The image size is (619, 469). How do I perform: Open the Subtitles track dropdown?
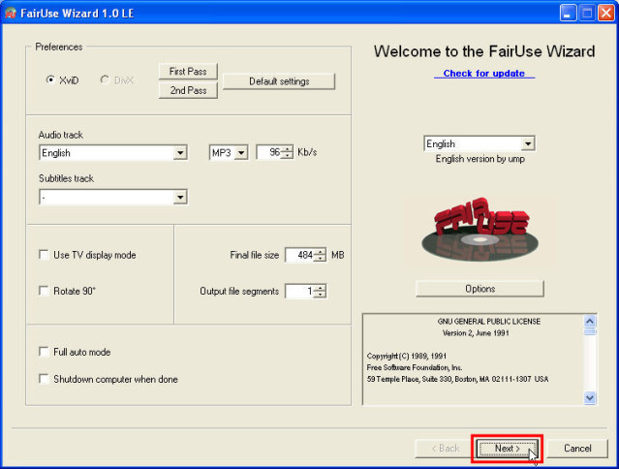click(x=180, y=198)
